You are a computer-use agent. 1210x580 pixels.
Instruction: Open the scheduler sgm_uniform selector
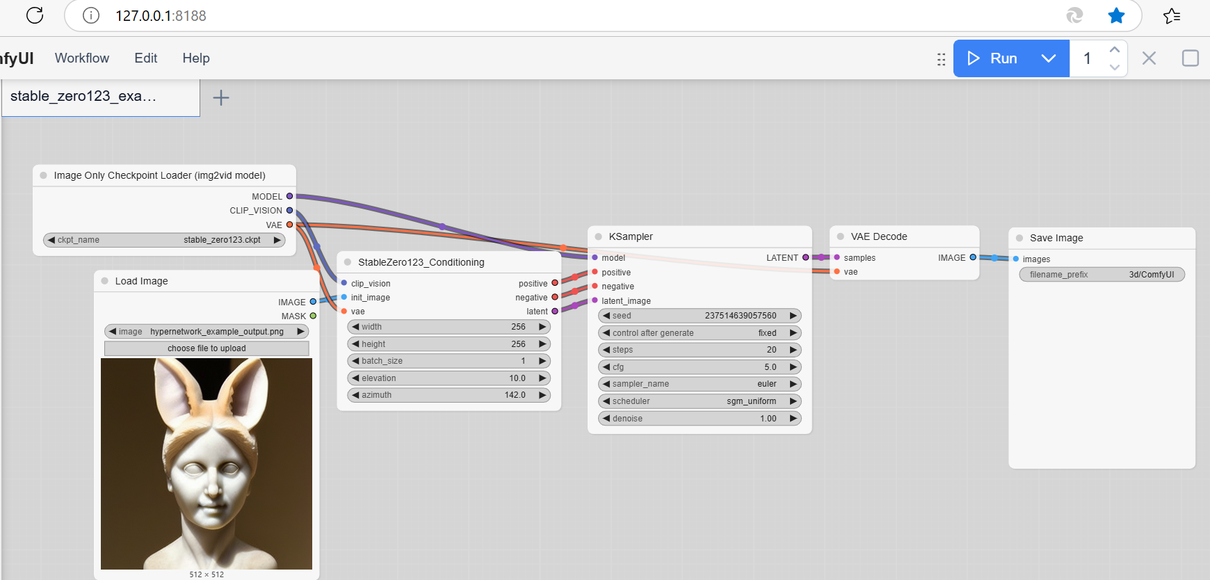pyautogui.click(x=700, y=401)
